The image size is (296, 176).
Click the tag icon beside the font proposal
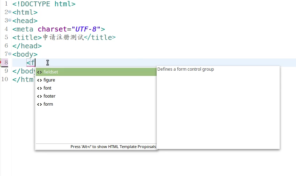pos(39,88)
